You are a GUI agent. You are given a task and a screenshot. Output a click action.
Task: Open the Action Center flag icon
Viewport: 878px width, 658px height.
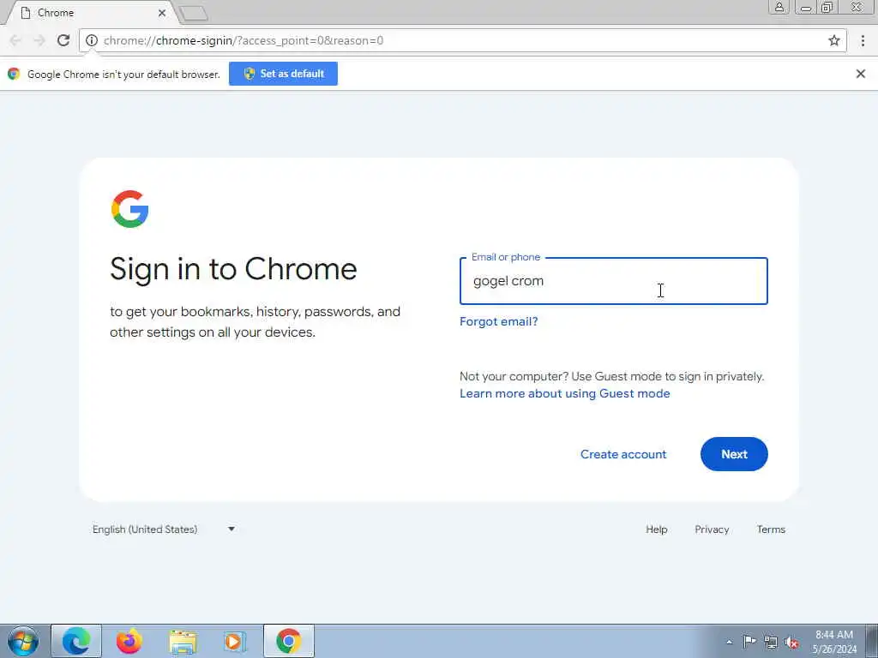tap(749, 641)
